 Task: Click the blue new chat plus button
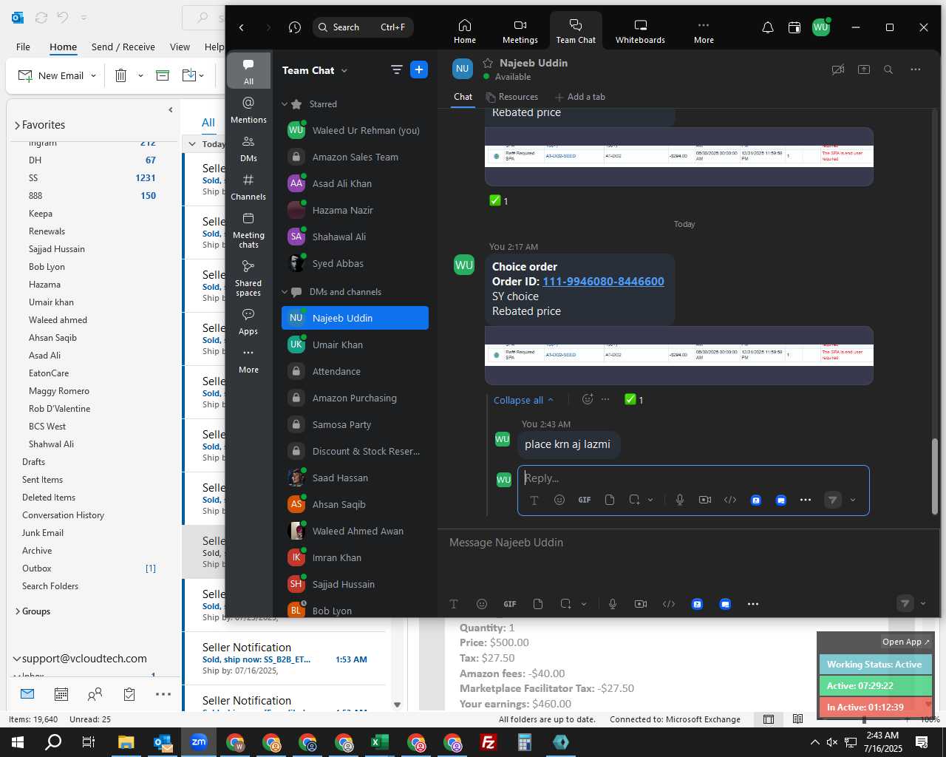click(x=419, y=69)
